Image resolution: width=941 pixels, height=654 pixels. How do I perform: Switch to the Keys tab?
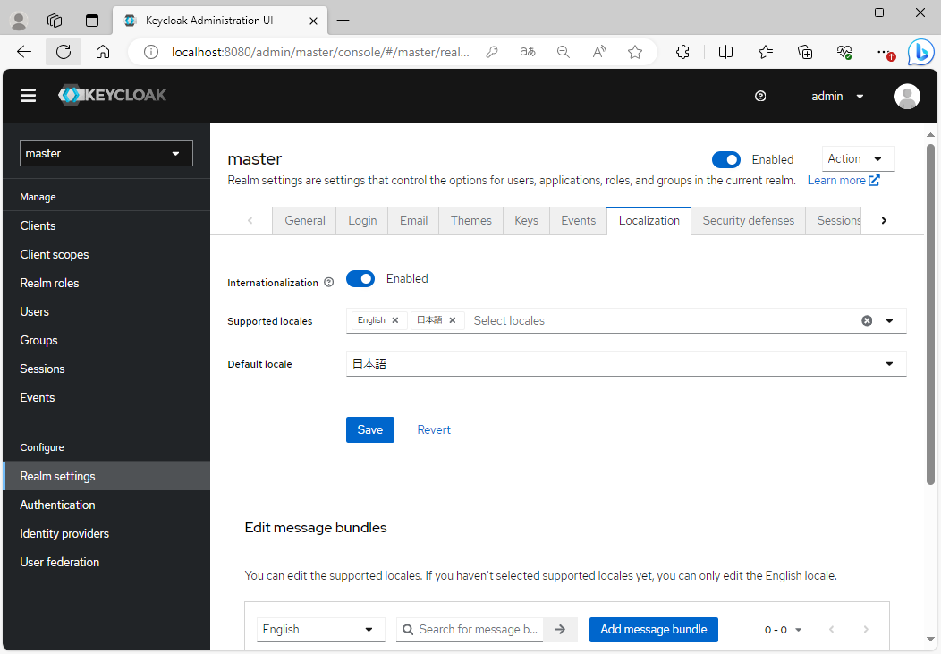526,220
